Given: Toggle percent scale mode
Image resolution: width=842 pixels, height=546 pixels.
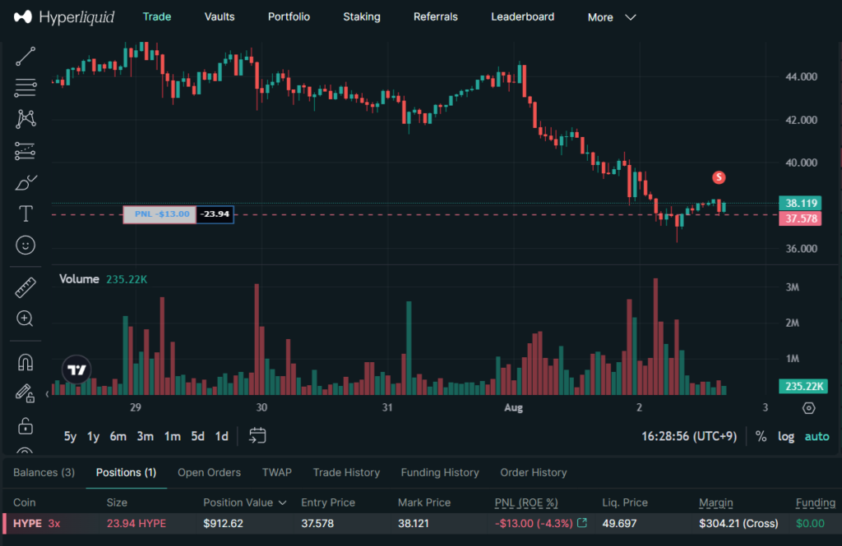Looking at the screenshot, I should (x=761, y=437).
